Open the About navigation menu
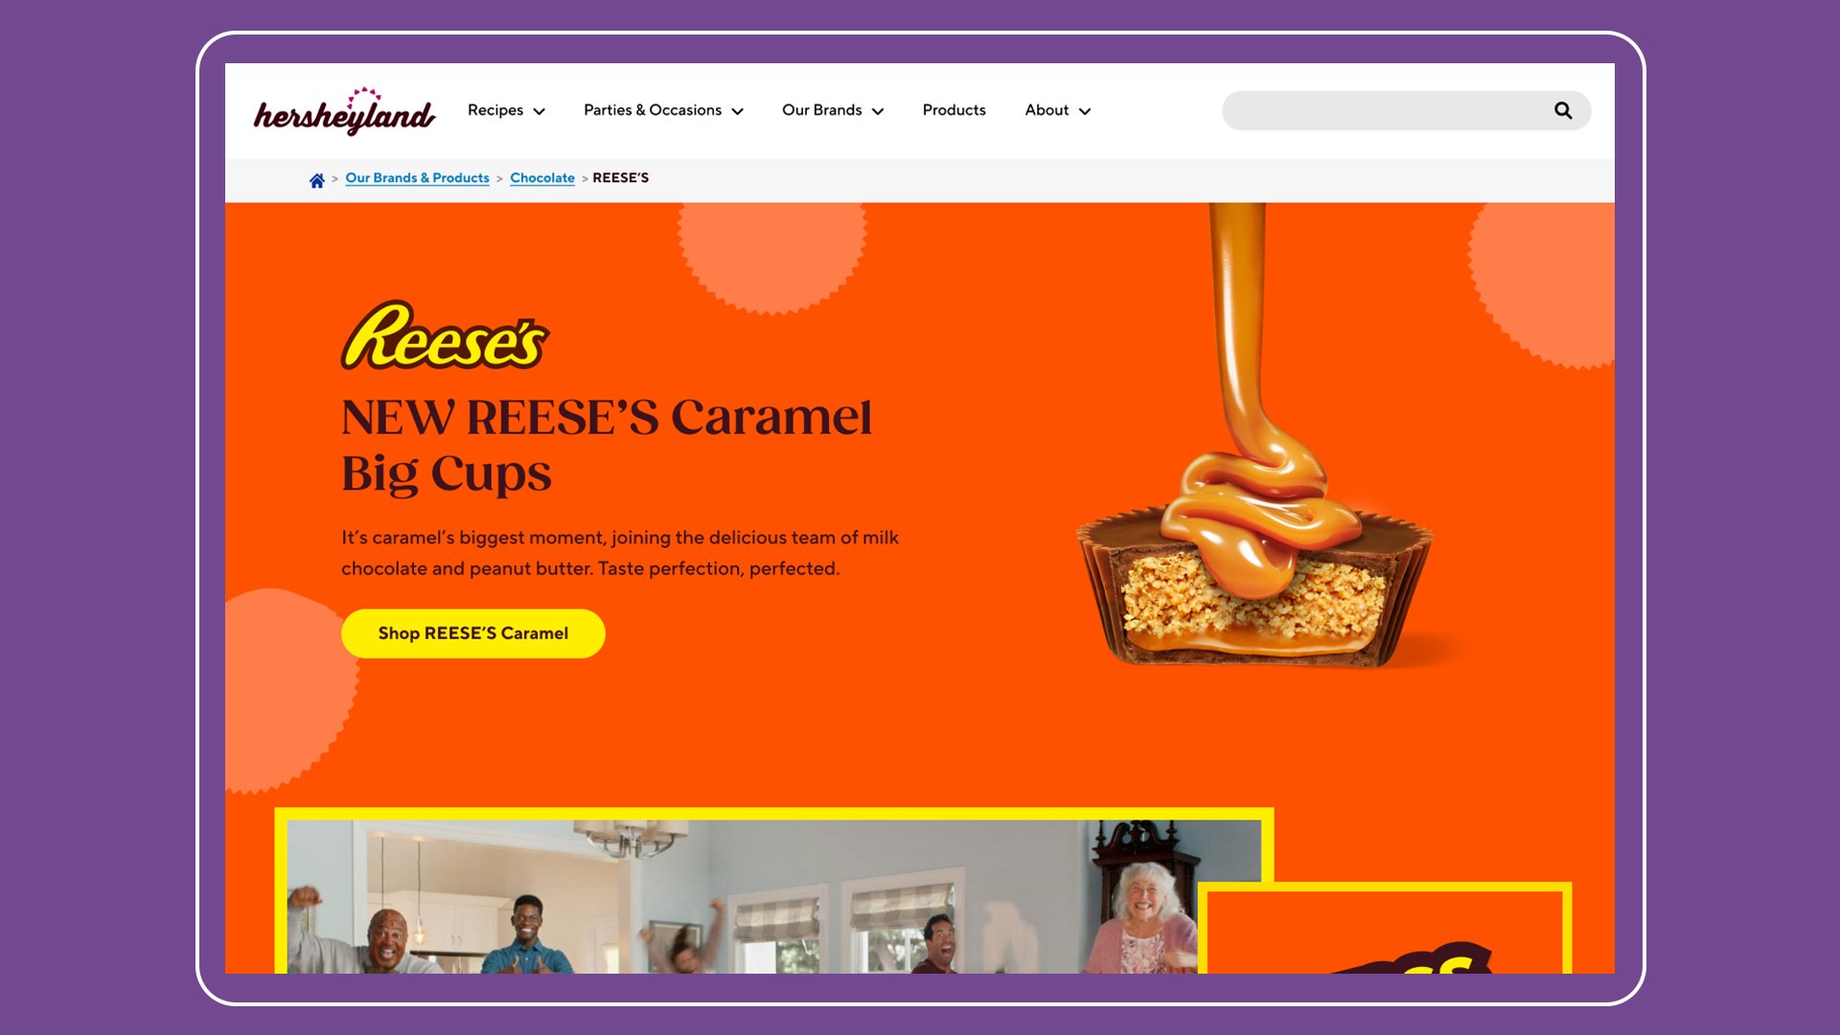Screen dimensions: 1840x1035 click(1056, 111)
